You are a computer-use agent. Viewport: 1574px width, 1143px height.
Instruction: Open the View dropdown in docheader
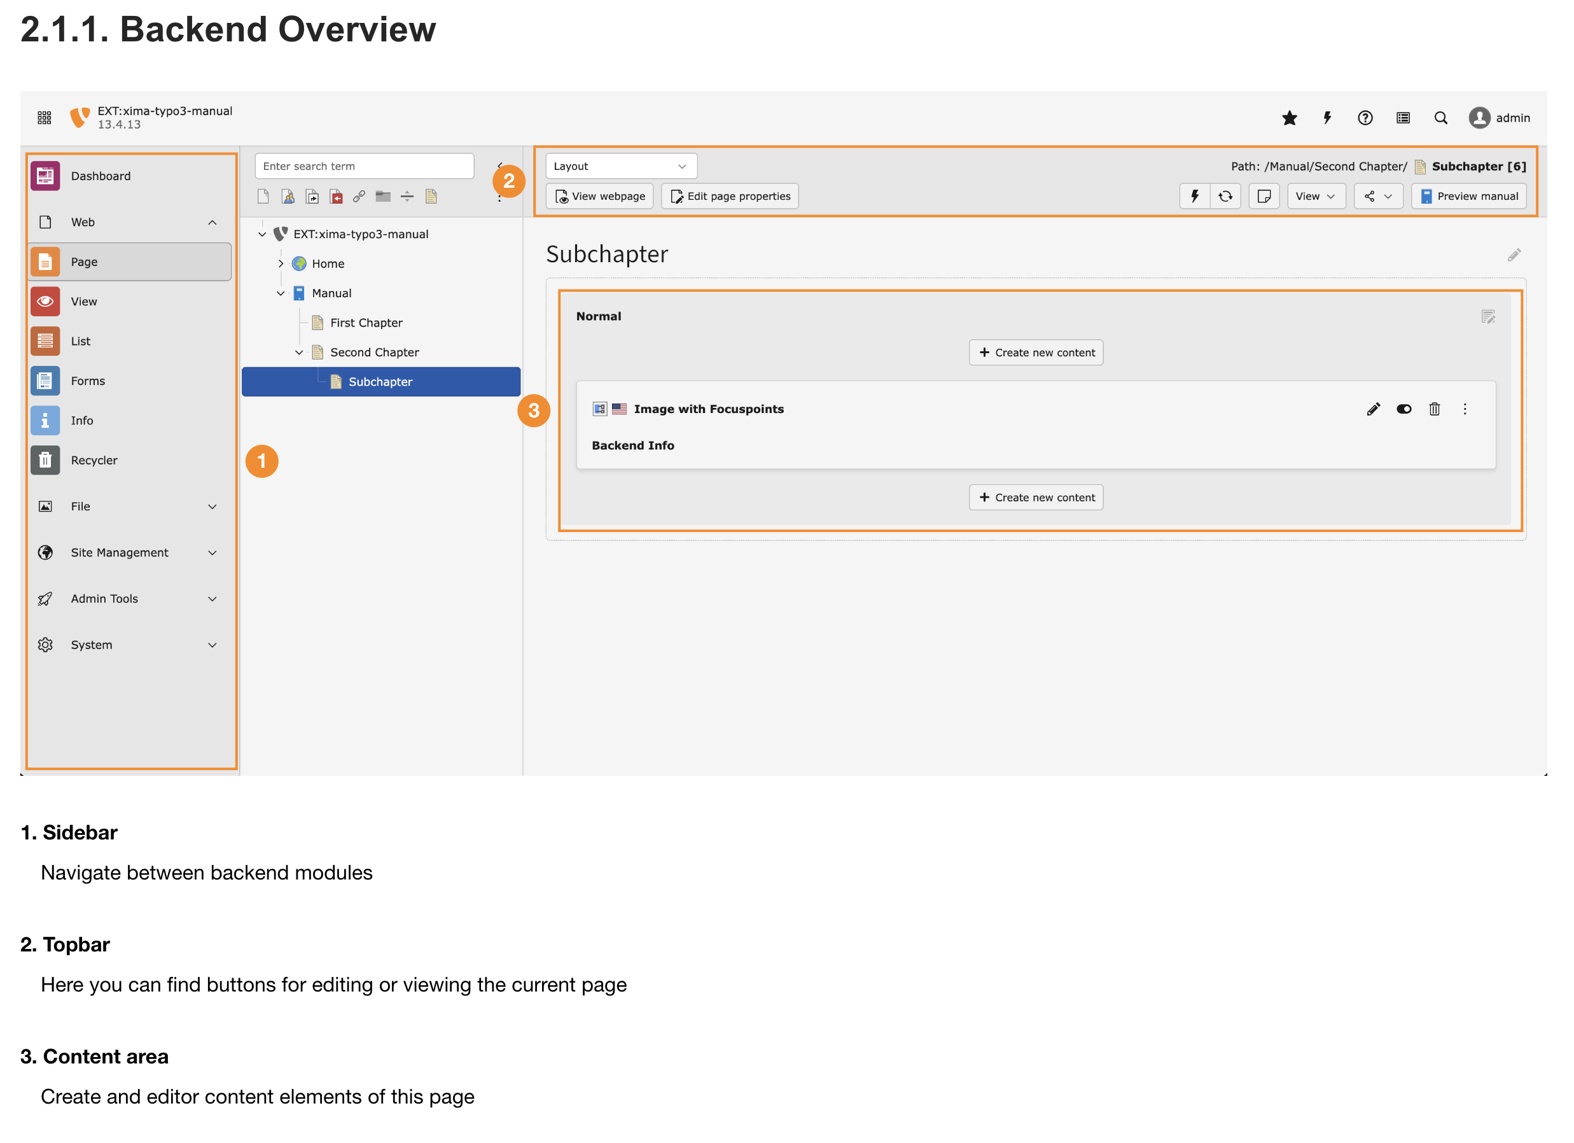click(x=1315, y=197)
